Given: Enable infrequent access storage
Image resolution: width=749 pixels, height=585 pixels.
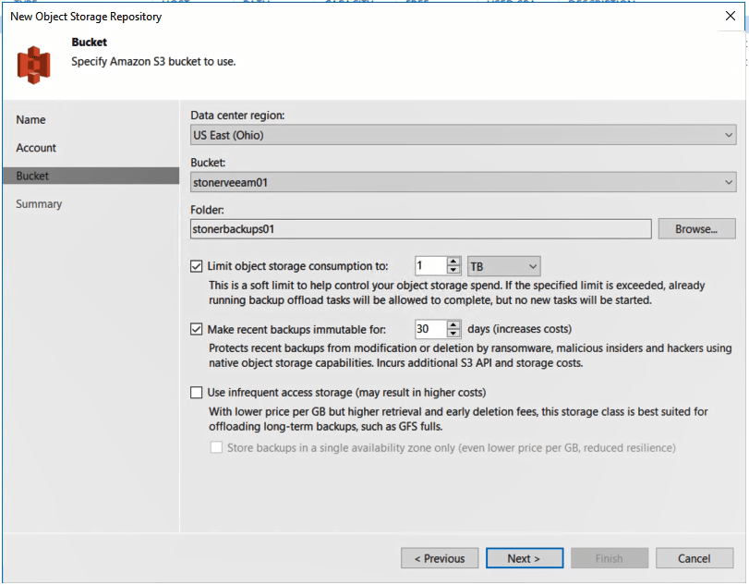Looking at the screenshot, I should pyautogui.click(x=198, y=392).
